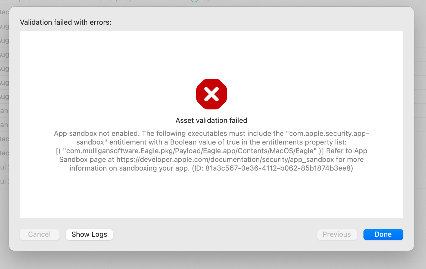Click 'information on sandboxing your app' text
The image size is (426, 269).
coord(129,168)
